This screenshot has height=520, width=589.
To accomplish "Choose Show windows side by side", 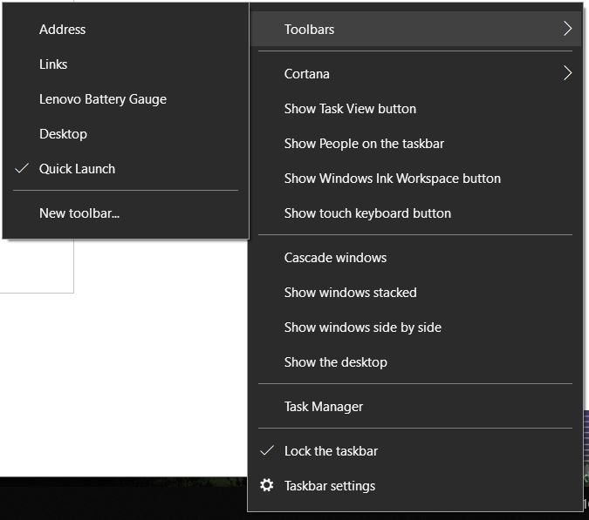I will point(415,328).
